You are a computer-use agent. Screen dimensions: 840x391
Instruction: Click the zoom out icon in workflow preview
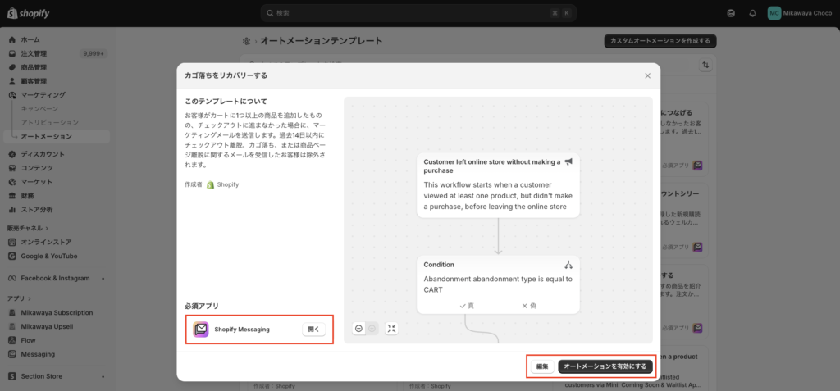coord(359,329)
